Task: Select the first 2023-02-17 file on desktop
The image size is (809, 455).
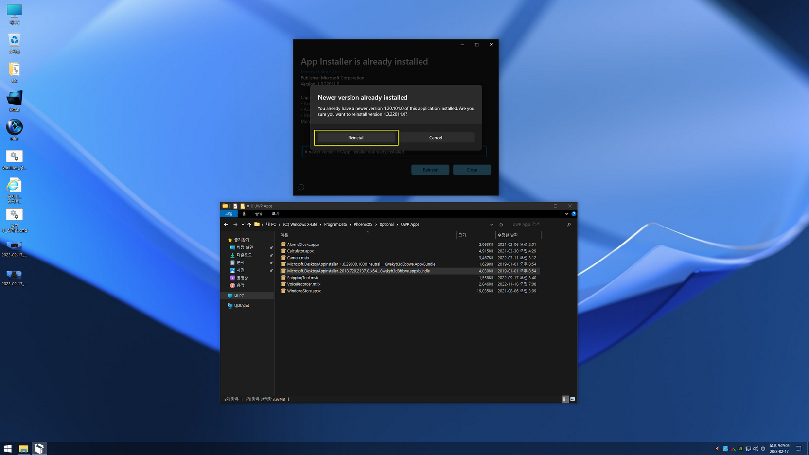Action: (x=14, y=249)
